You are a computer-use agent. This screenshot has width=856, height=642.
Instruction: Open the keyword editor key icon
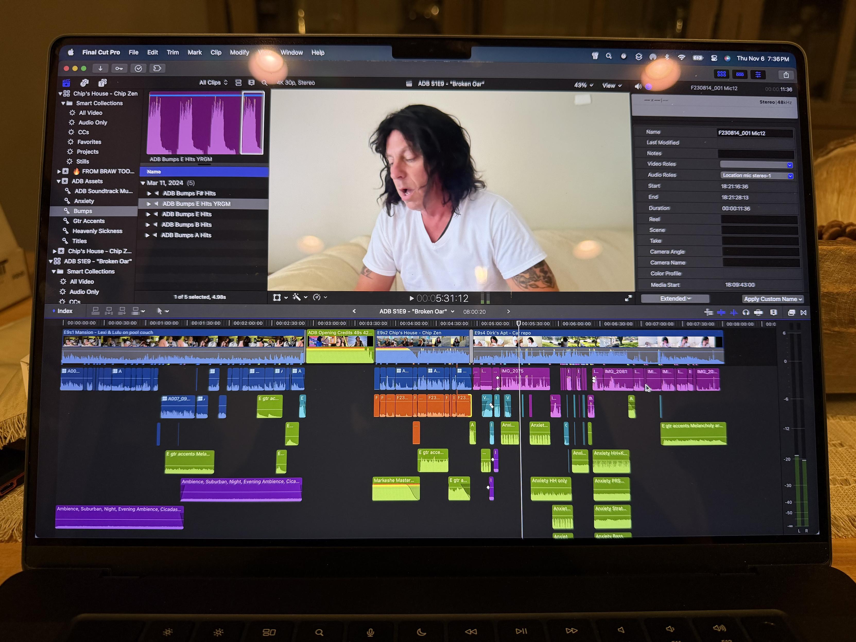tap(119, 68)
